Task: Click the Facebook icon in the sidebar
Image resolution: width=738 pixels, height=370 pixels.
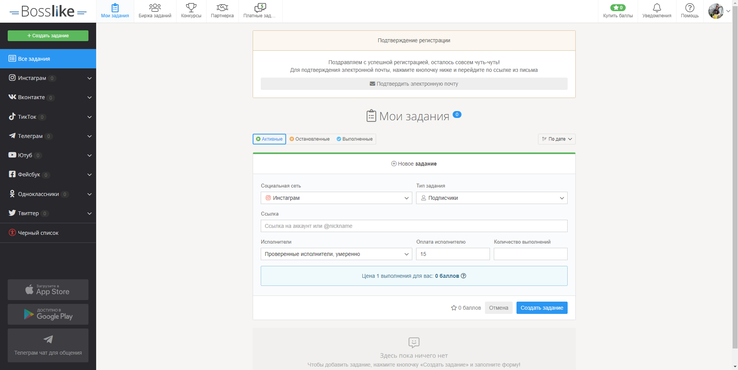Action: click(12, 174)
